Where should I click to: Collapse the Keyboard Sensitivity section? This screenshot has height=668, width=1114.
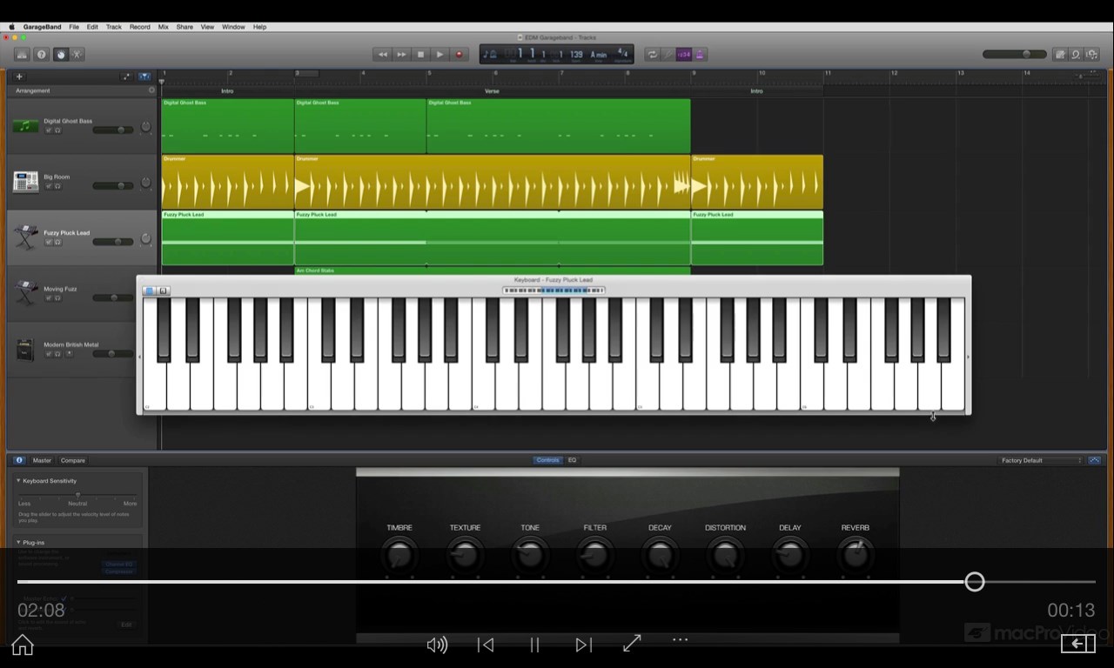(x=19, y=481)
